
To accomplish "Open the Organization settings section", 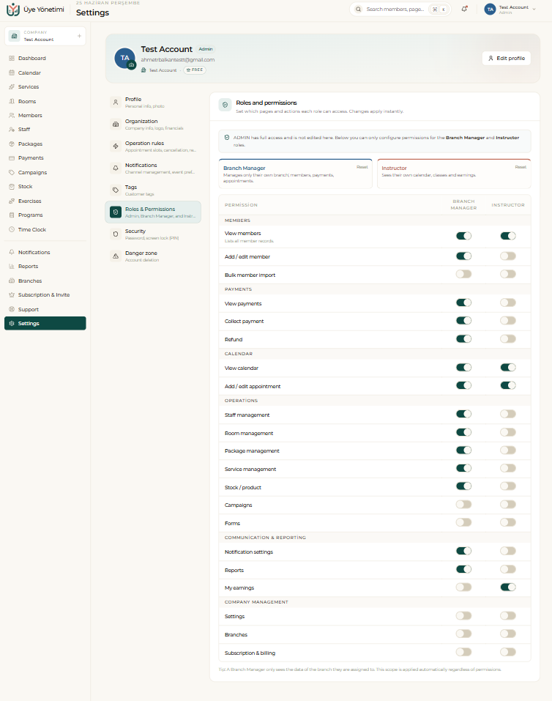I will (153, 125).
